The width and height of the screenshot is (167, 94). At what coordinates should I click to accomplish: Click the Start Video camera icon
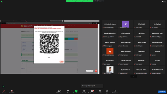pyautogui.click(x=12, y=91)
